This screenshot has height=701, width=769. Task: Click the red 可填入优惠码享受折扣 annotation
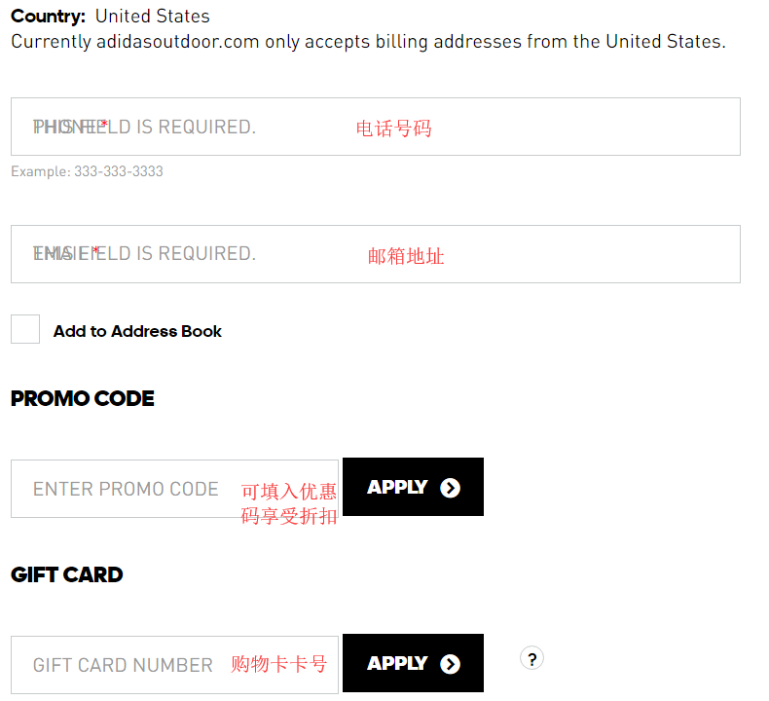tap(289, 503)
